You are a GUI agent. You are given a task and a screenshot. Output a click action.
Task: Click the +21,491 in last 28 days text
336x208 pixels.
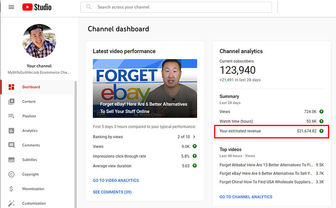[240, 80]
